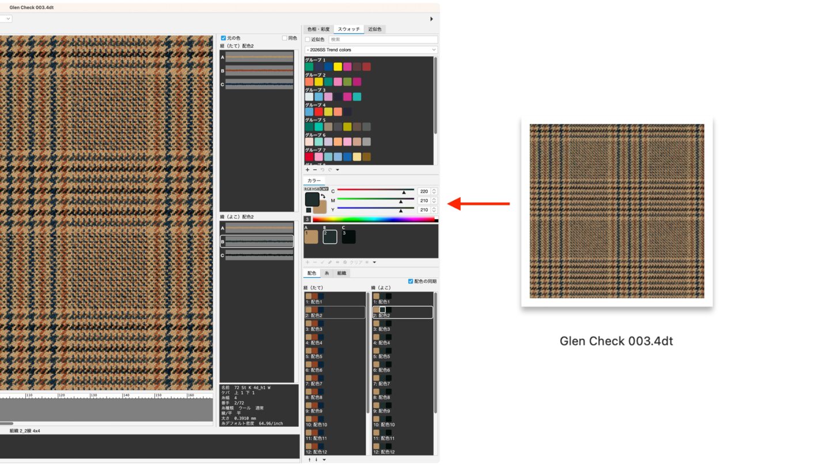Screen dimensions: 835x466
Task: Switch to the 組織 tab
Action: 341,273
